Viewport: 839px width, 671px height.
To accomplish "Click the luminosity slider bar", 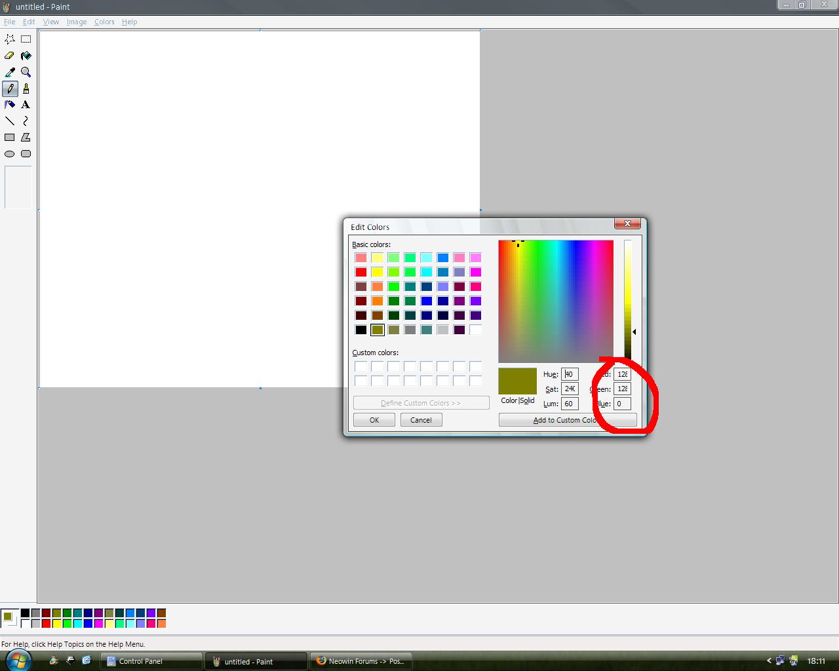I will pos(627,300).
